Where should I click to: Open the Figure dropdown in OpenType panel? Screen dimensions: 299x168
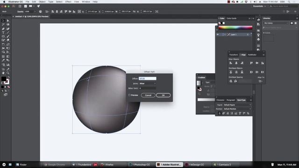[237, 105]
